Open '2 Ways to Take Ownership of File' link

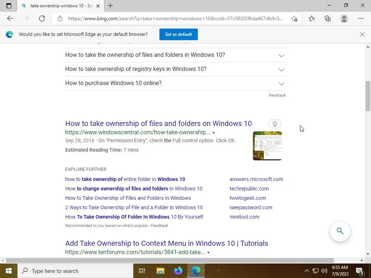134,207
